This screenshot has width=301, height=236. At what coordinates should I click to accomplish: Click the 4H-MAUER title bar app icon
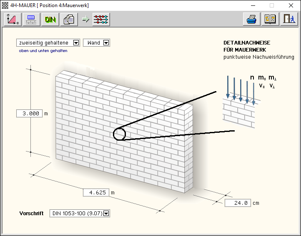(x=5, y=5)
